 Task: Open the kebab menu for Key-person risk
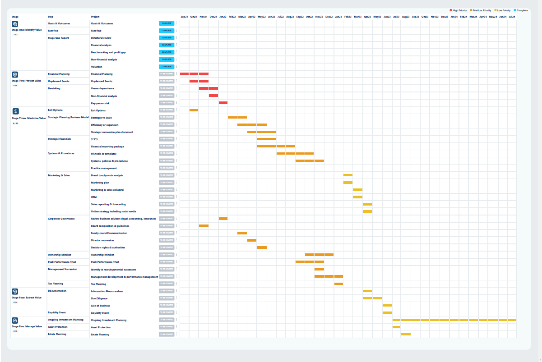tap(176, 103)
